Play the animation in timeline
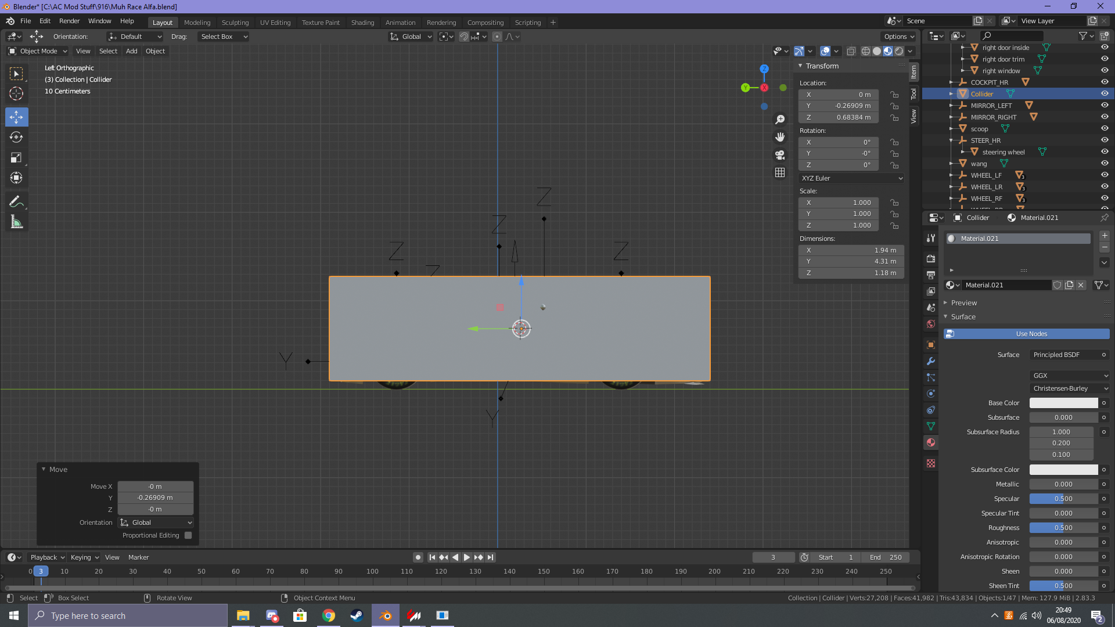 467,557
